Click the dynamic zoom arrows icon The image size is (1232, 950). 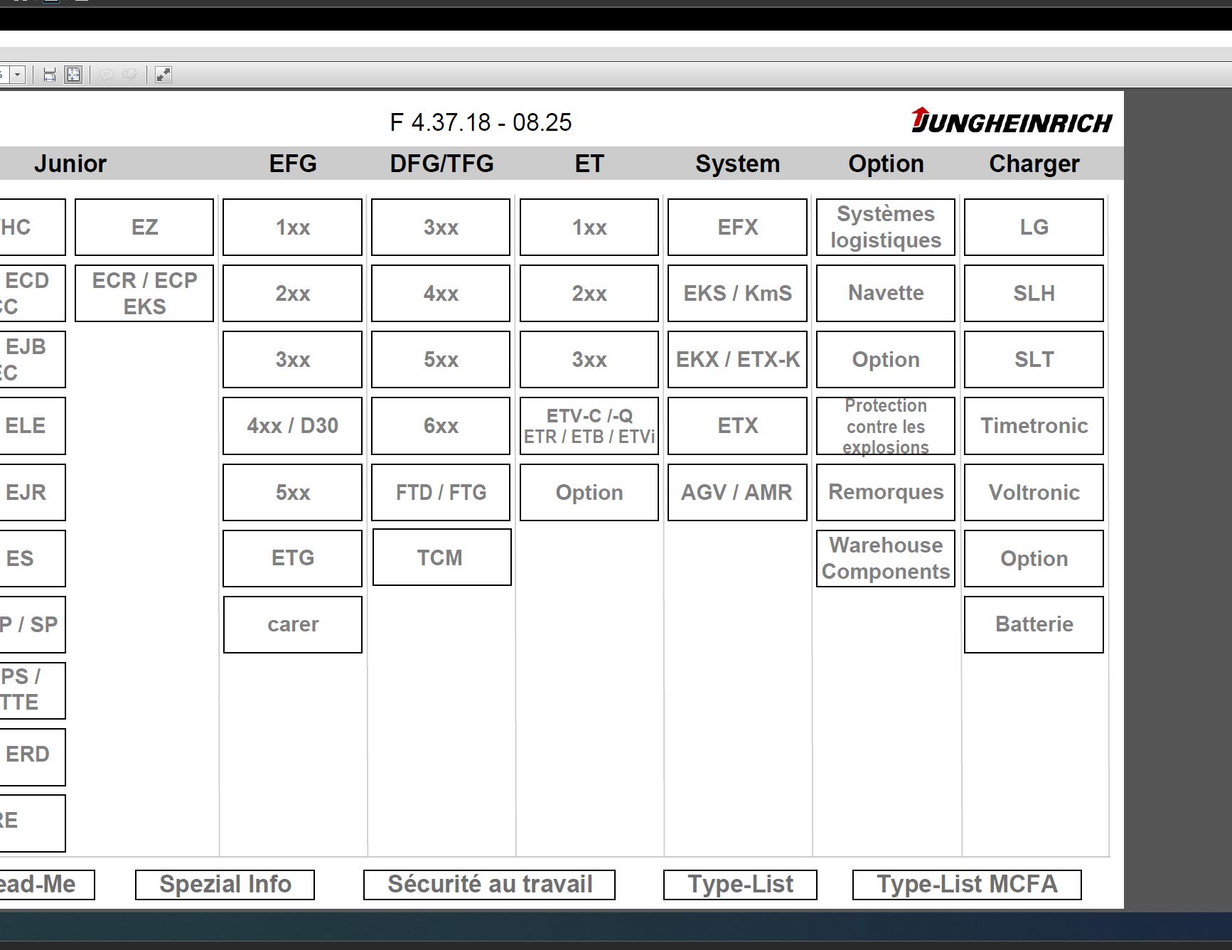pos(164,74)
